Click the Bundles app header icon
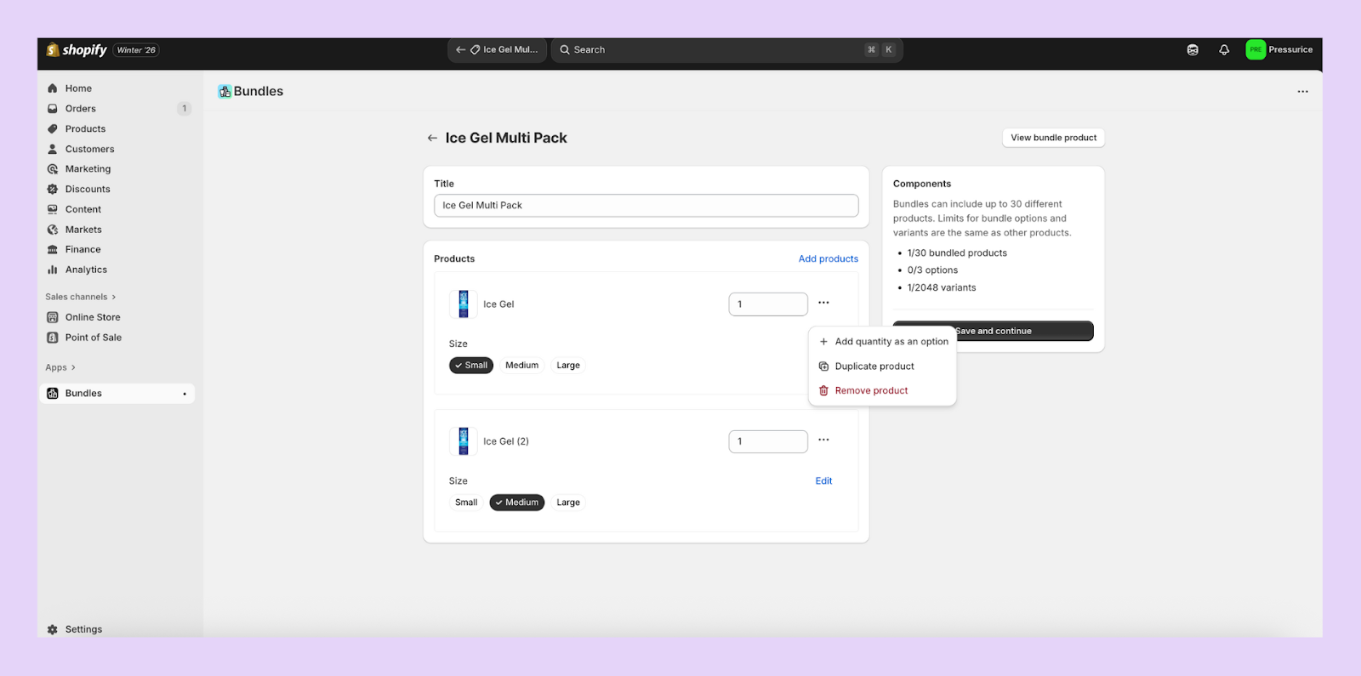Viewport: 1361px width, 676px height. click(x=225, y=92)
